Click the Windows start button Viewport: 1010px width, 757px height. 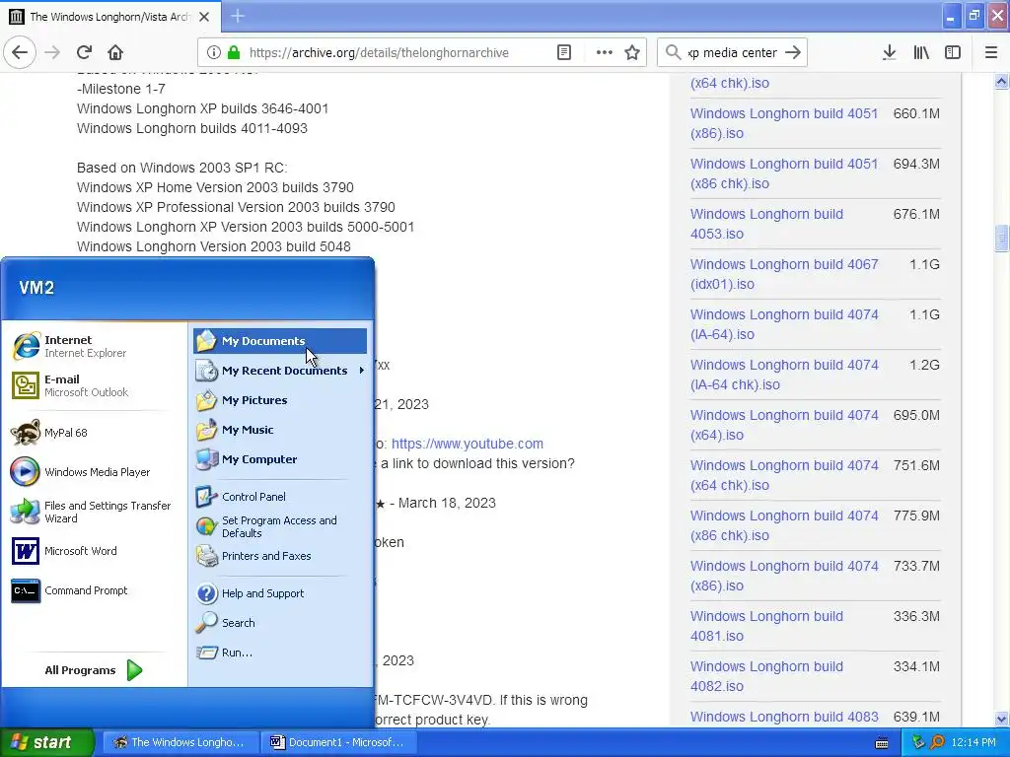(x=46, y=743)
